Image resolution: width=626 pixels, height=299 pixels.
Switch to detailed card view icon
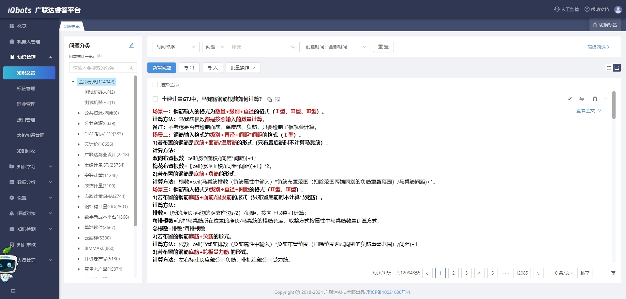click(x=617, y=68)
